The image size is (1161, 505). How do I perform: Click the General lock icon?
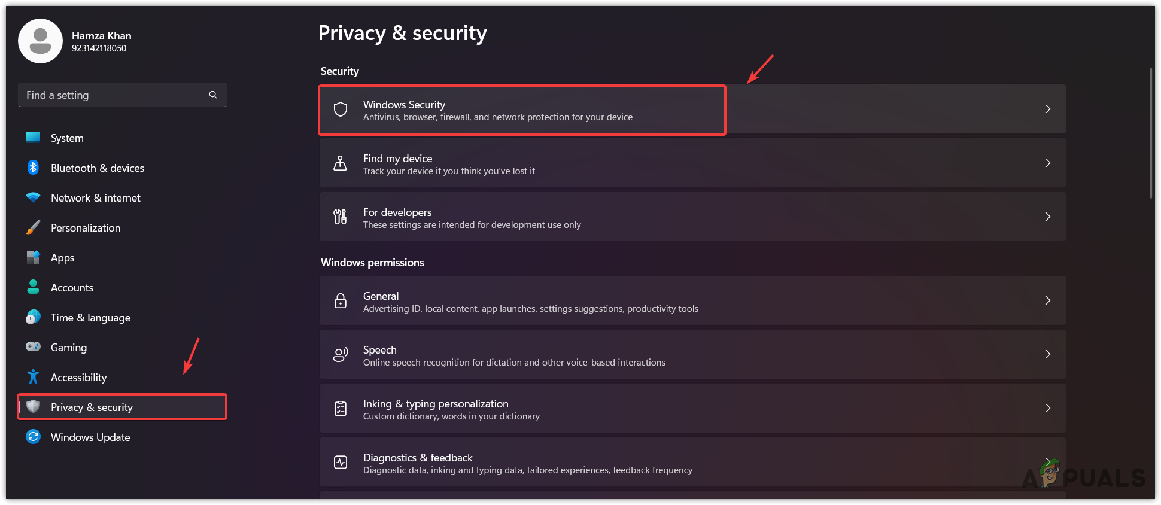coord(341,300)
